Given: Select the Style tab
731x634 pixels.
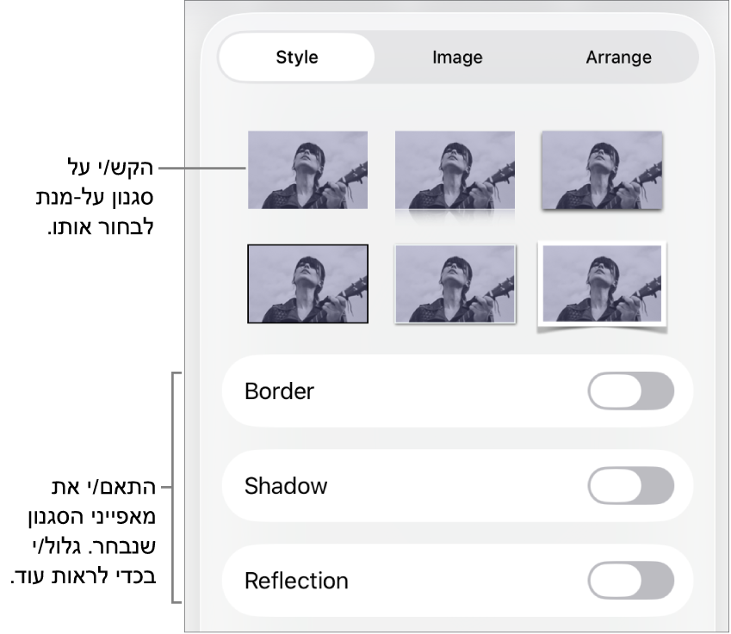Looking at the screenshot, I should (x=297, y=58).
